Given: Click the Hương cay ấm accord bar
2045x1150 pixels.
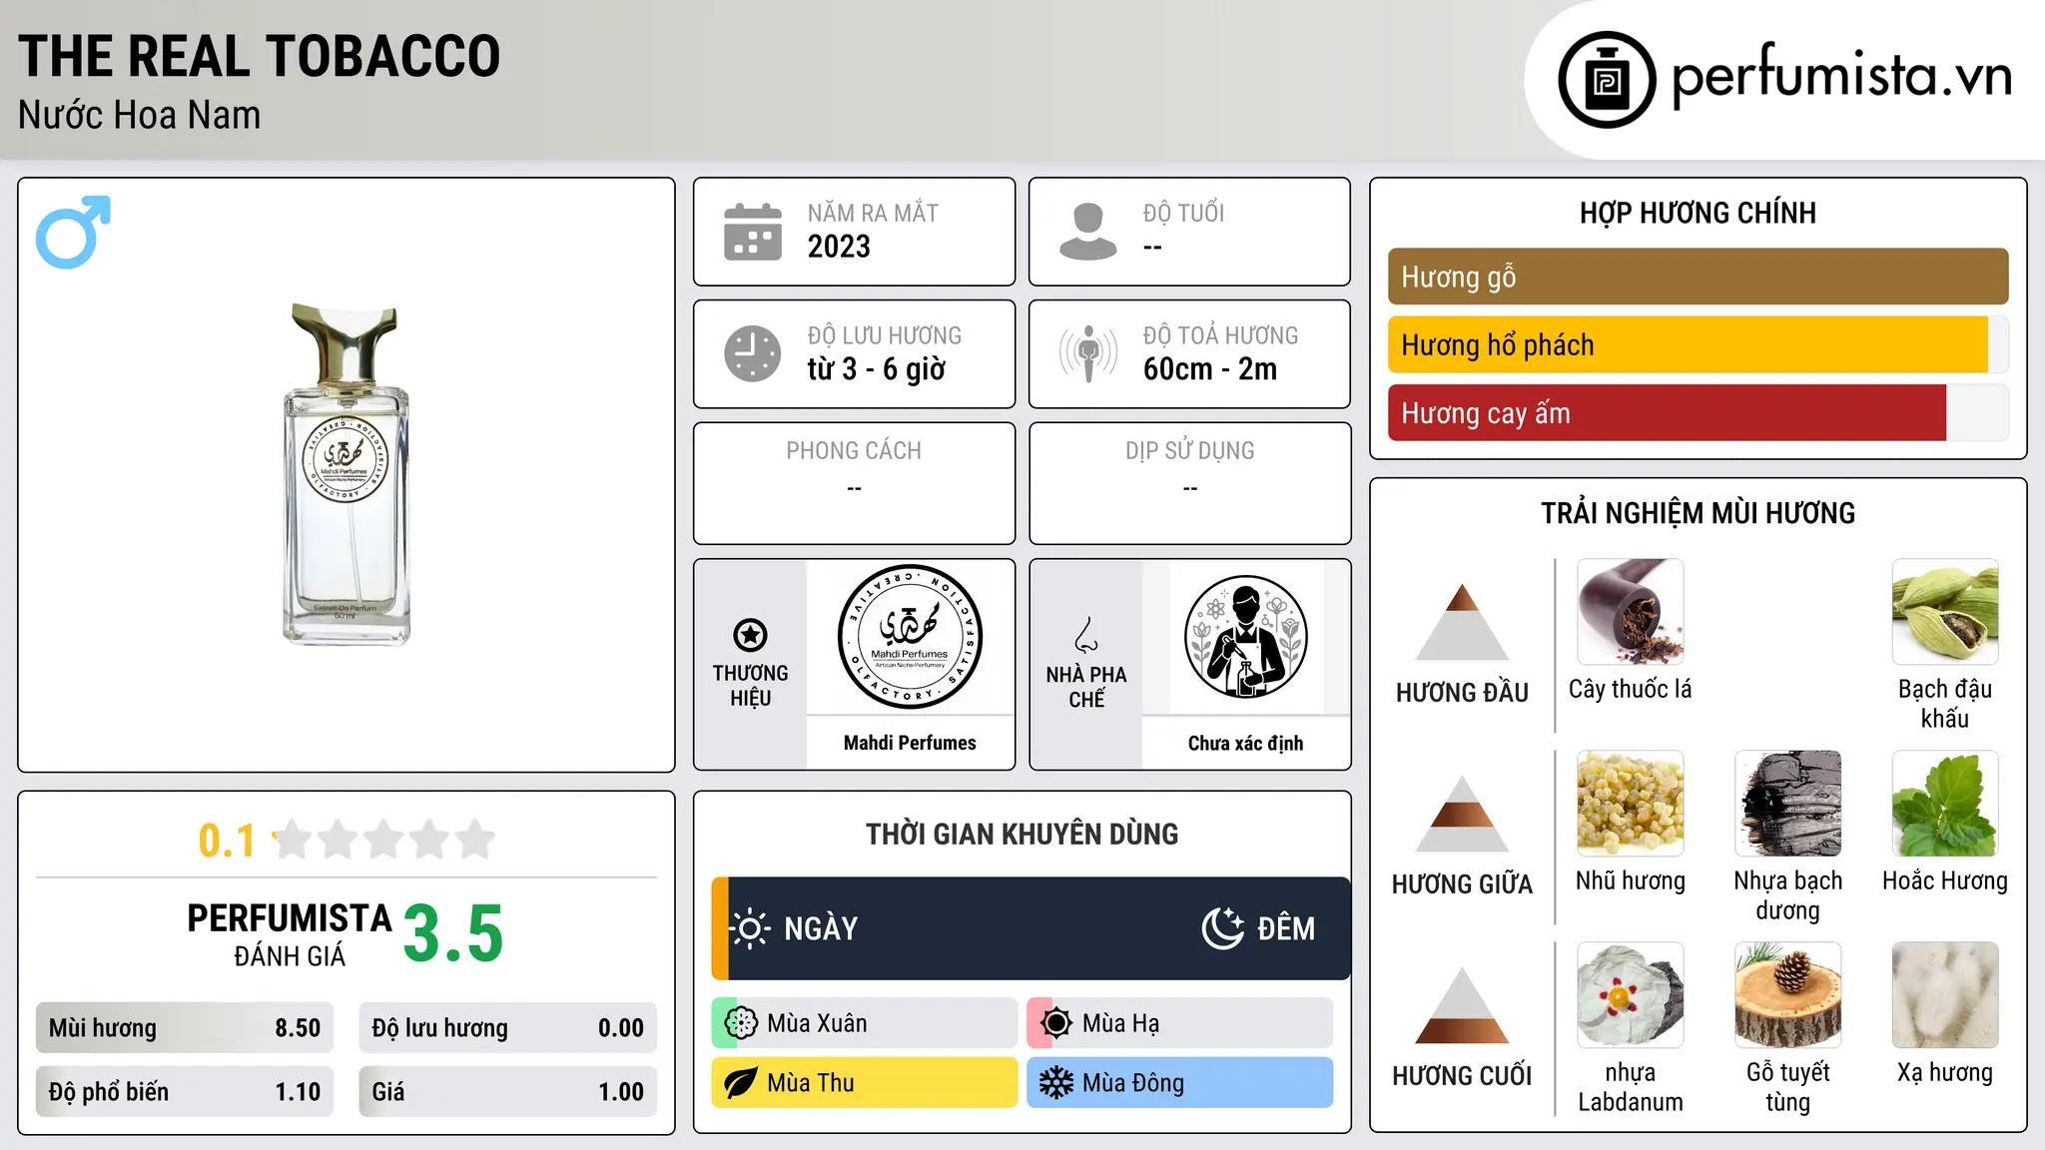Looking at the screenshot, I should 1698,412.
